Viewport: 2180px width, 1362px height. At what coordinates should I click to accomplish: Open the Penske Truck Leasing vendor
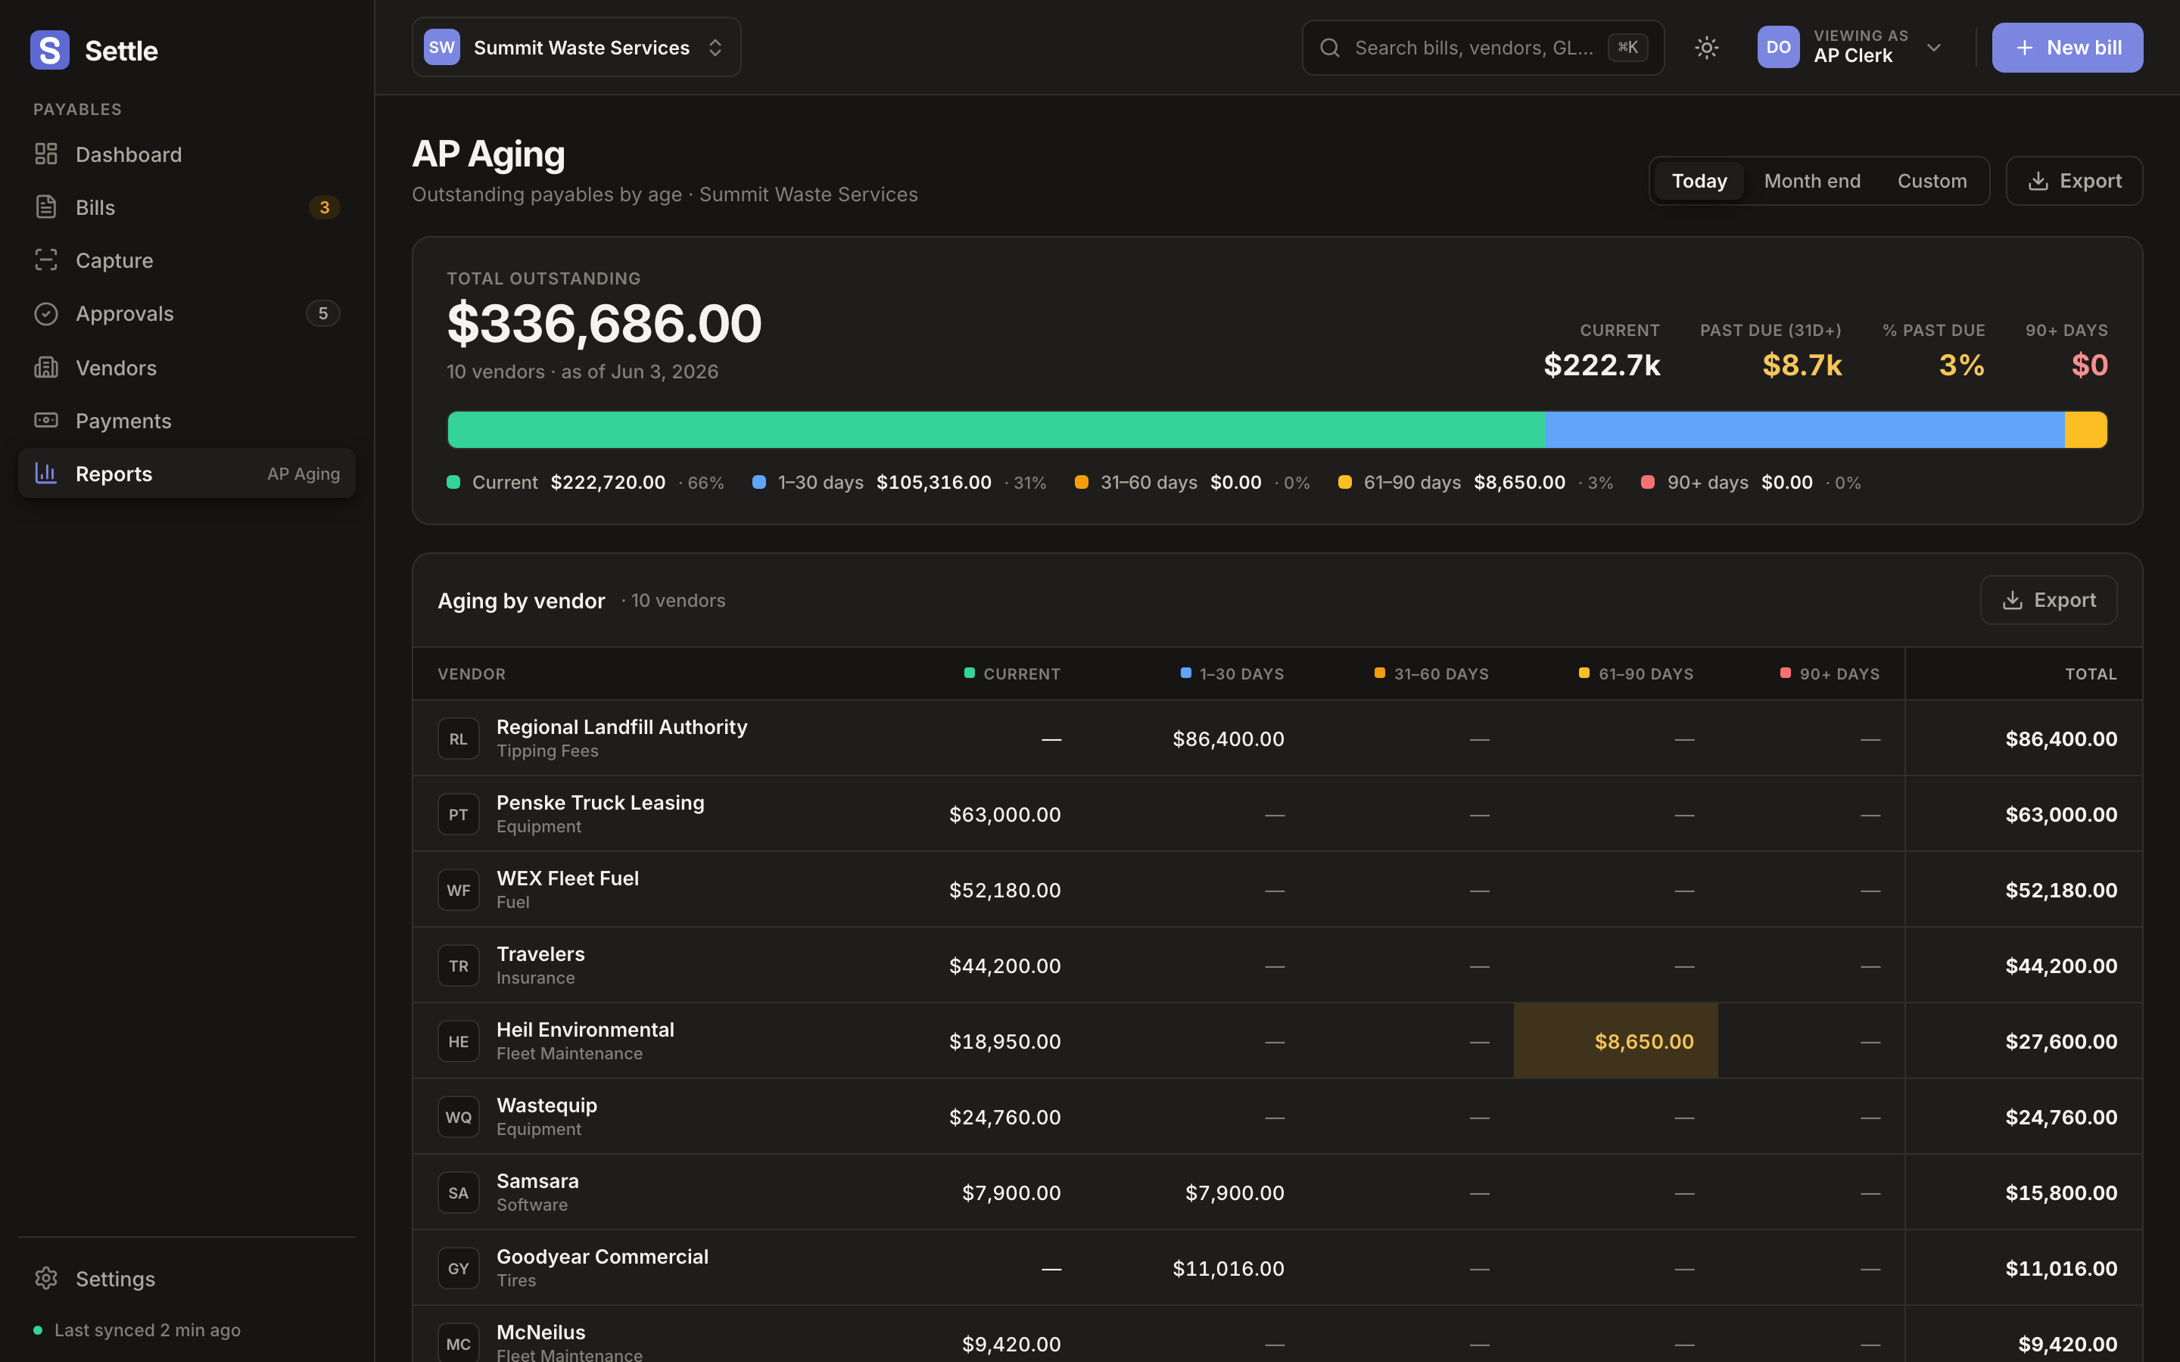click(600, 803)
